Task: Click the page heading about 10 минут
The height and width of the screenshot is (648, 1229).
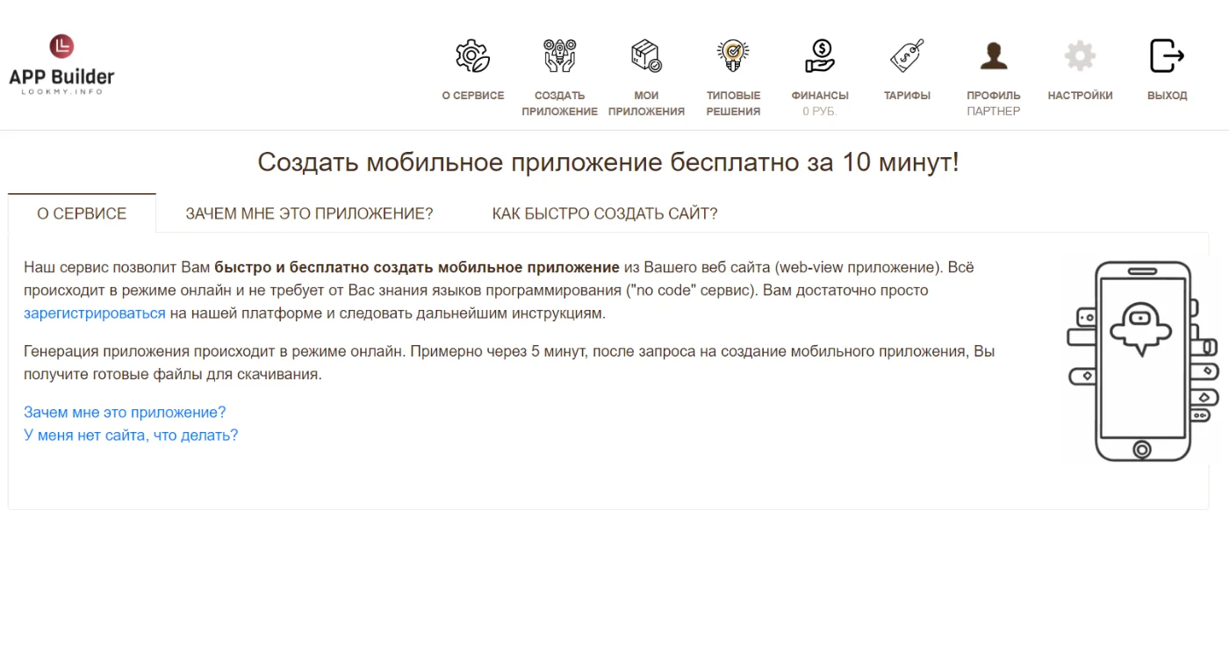Action: click(x=608, y=162)
